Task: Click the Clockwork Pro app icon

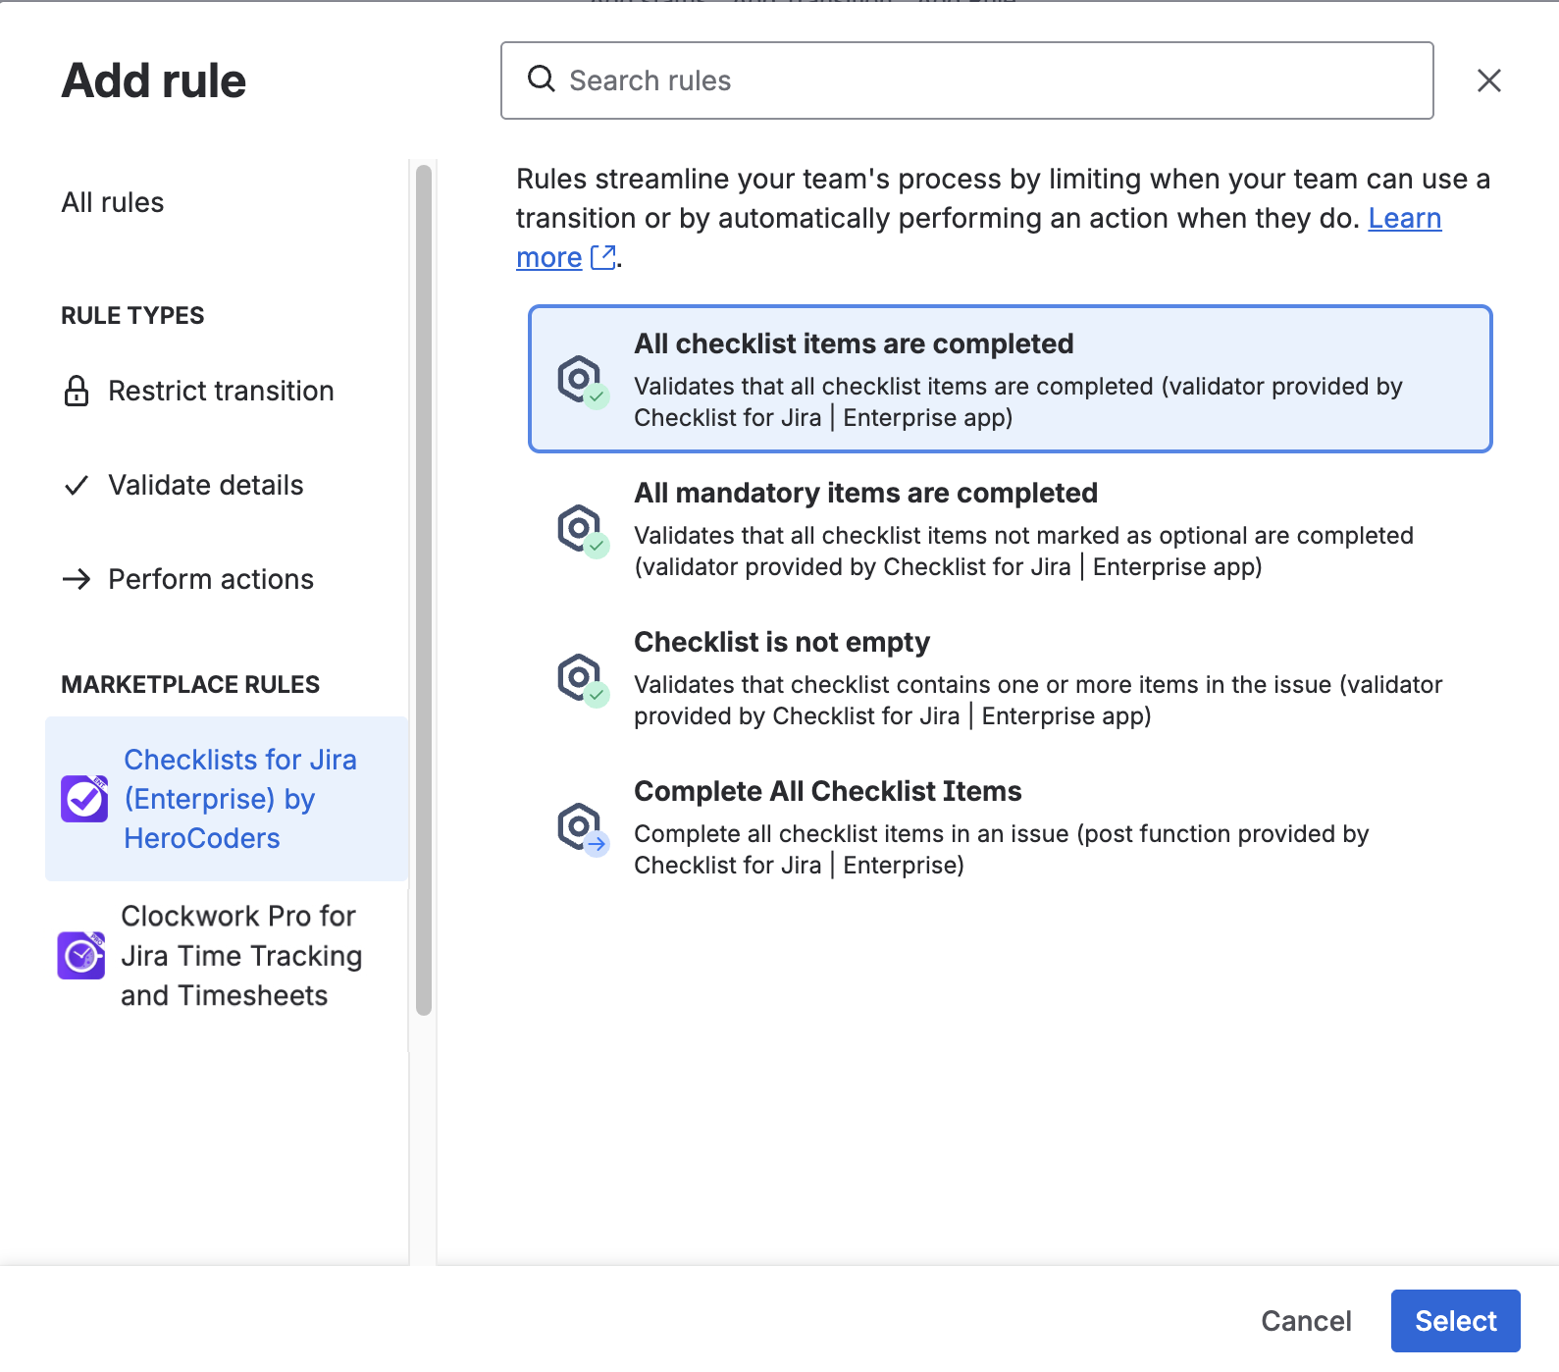Action: point(81,955)
